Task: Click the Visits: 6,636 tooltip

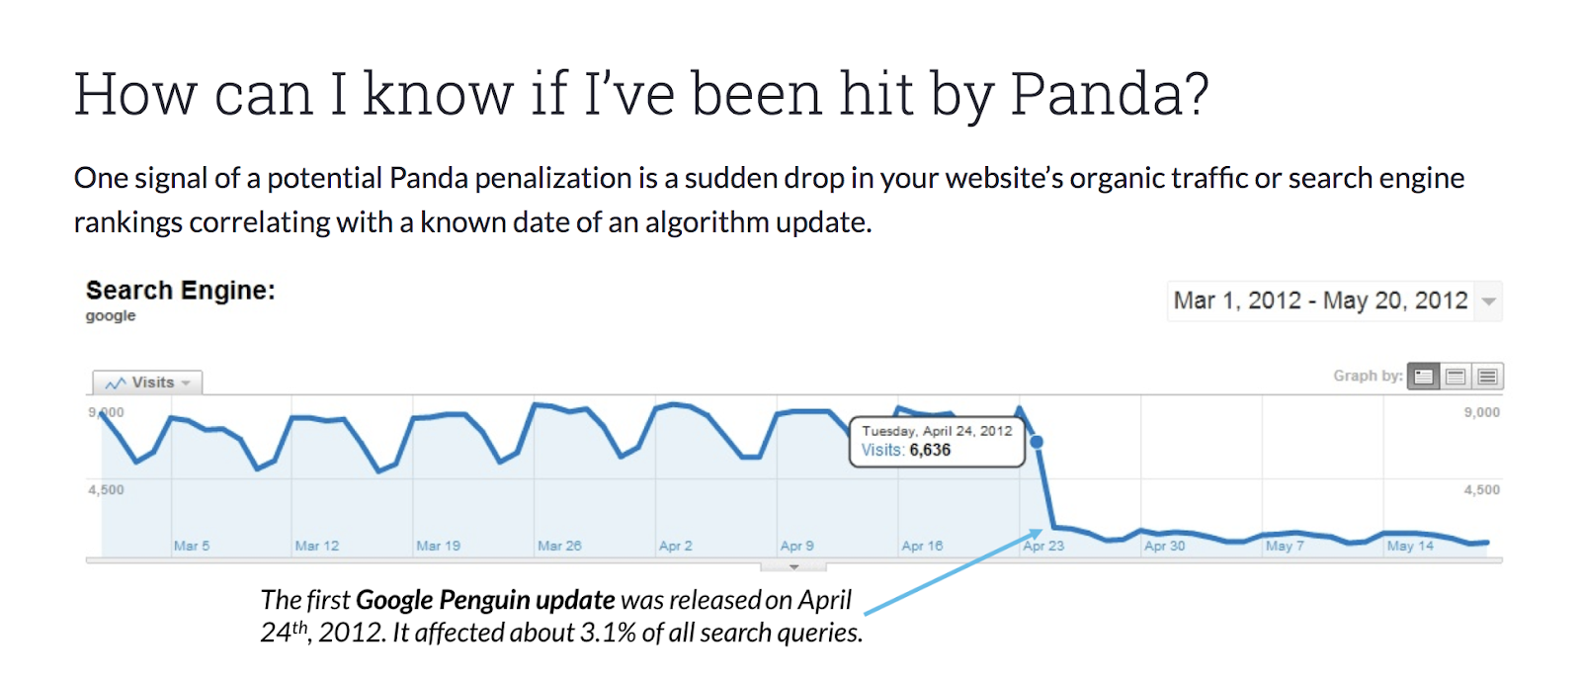Action: click(x=937, y=441)
